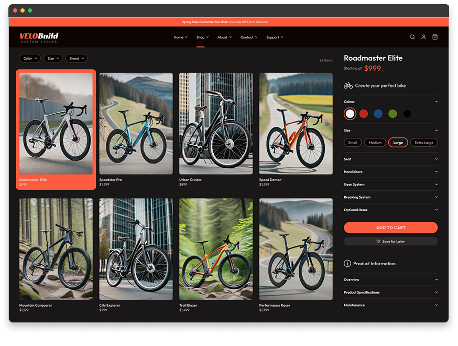The width and height of the screenshot is (458, 346).
Task: Open the Roadmaster Elite bike image
Action: coord(56,124)
